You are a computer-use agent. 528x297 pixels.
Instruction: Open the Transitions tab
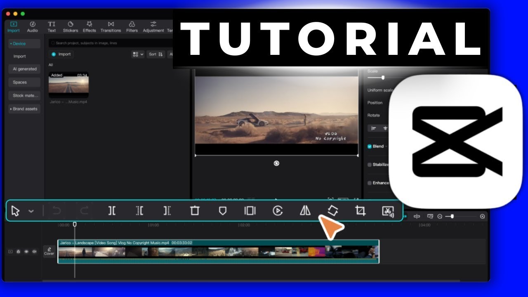click(x=111, y=27)
